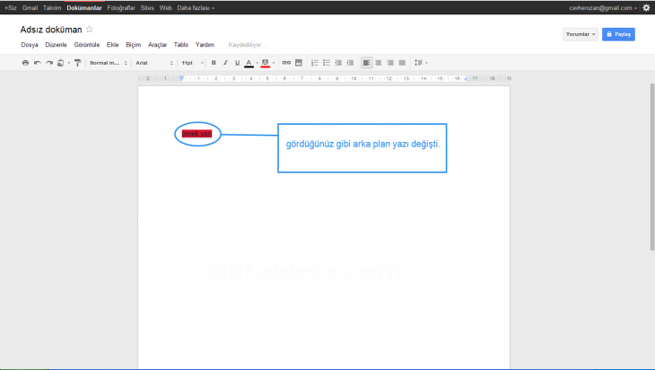Create a numbered list
Image resolution: width=655 pixels, height=370 pixels.
(x=313, y=63)
